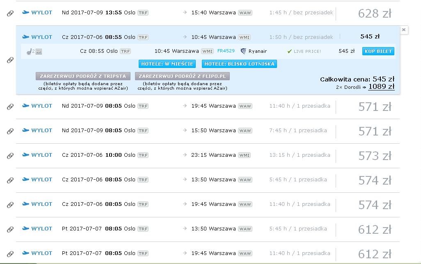This screenshot has height=264, width=421.
Task: Click the link icon beside the 628 zł flight
Action: 10,13
